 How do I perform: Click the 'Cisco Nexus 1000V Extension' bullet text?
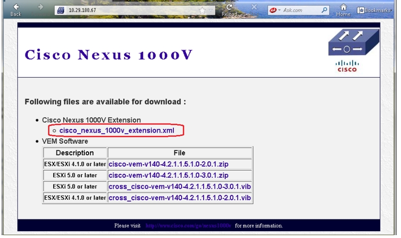point(92,120)
